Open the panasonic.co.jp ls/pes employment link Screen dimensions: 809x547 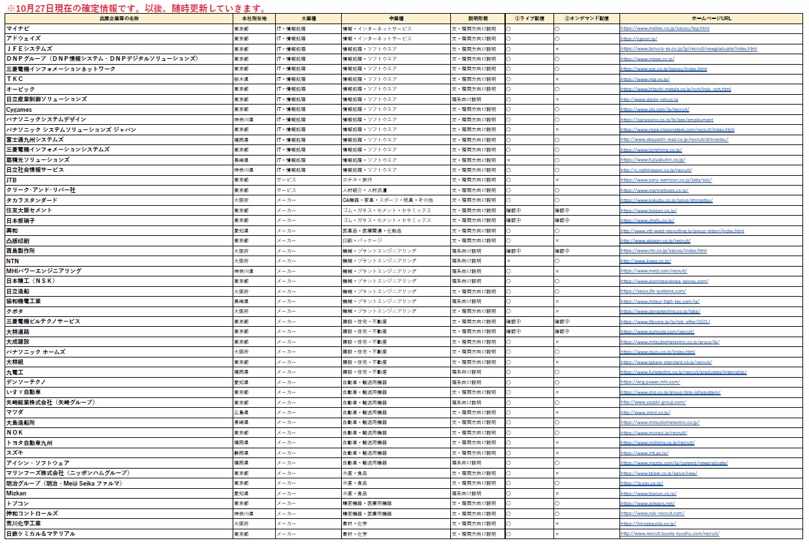tap(667, 120)
